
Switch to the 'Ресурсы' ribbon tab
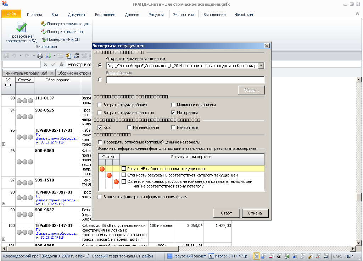(x=156, y=15)
